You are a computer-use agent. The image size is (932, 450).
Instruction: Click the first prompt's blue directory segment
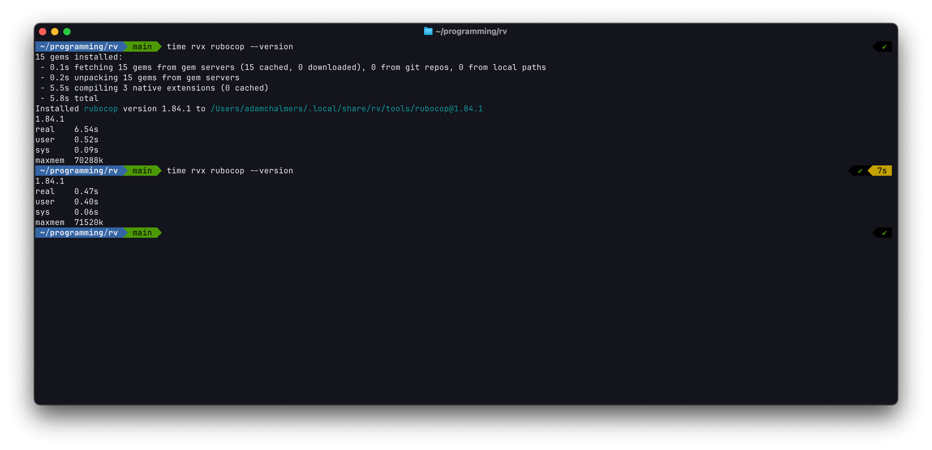[x=79, y=47]
